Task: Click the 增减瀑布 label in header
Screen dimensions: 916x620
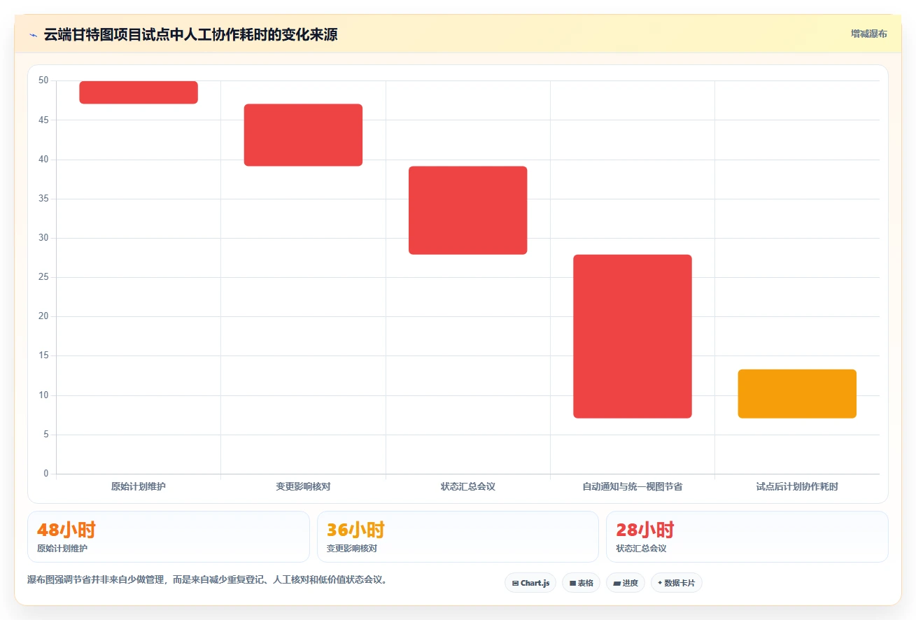Action: (x=868, y=34)
